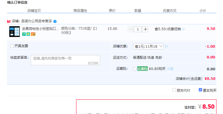223x114 pixels.
Task: Open the product title 创易自粘性小标签贴口
Action: (40, 28)
